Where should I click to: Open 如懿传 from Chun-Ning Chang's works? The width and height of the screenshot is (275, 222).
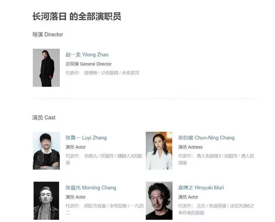231,156
